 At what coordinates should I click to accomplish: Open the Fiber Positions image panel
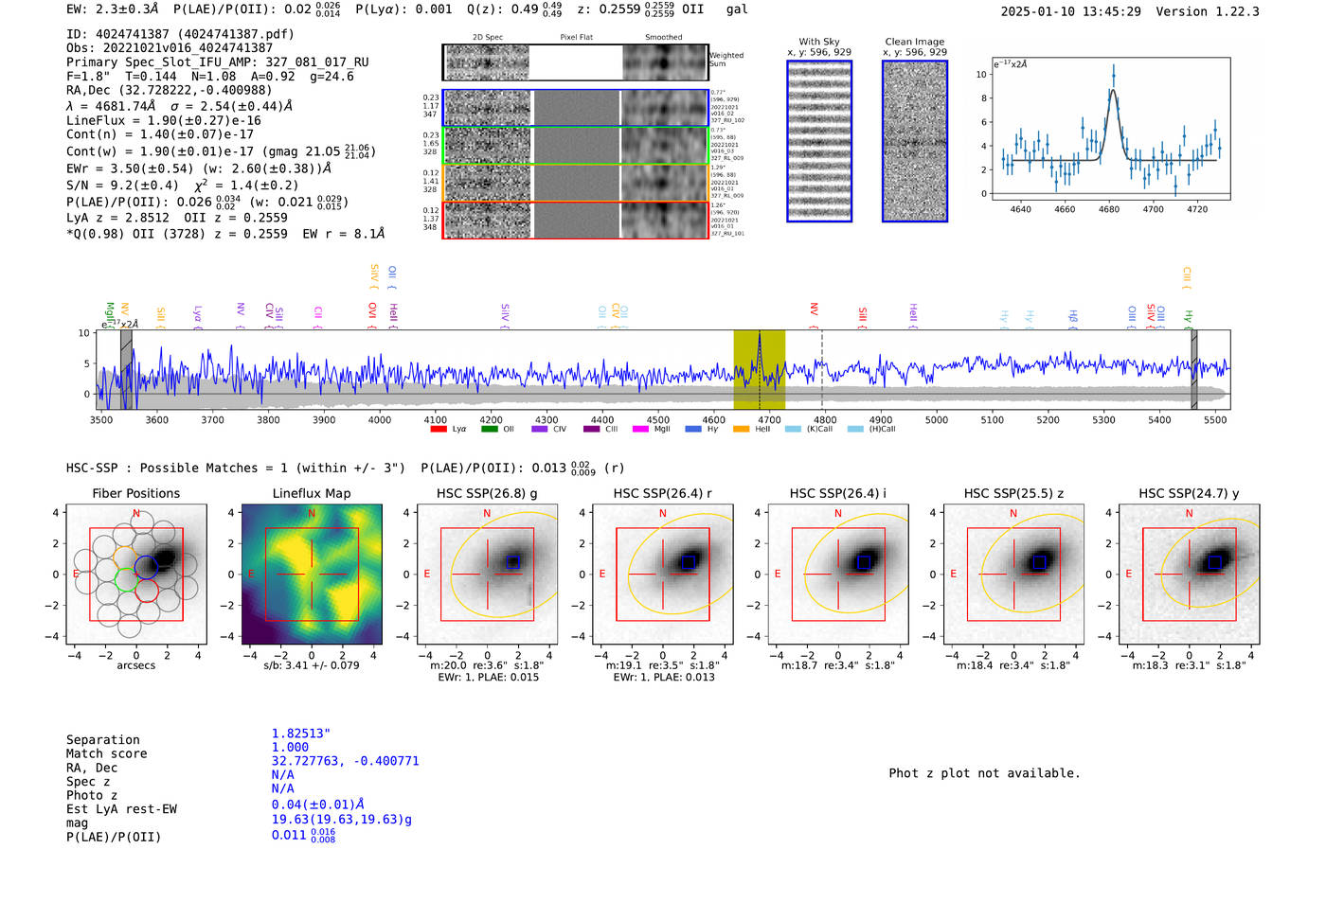coord(136,574)
